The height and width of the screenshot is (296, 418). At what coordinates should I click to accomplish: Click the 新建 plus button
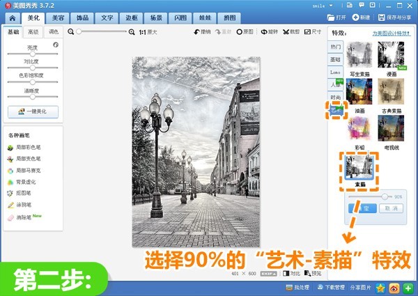click(x=361, y=17)
